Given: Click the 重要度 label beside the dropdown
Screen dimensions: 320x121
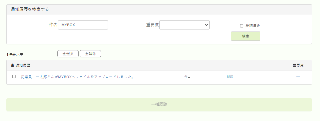Looking at the screenshot, I should pos(152,25).
